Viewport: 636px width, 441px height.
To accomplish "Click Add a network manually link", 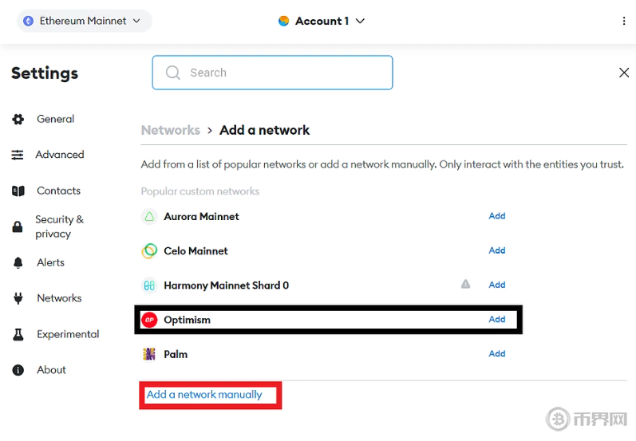I will pyautogui.click(x=204, y=395).
